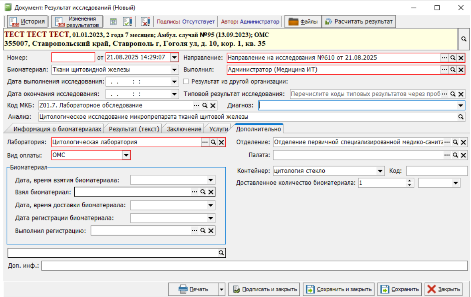
Task: Open Дата, время взятия биоматериала dropdown
Action: coord(211,180)
